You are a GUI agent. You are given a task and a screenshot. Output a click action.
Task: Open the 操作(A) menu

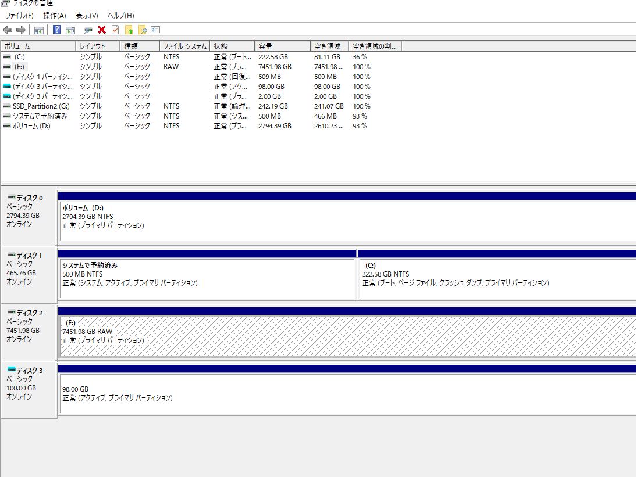[x=55, y=15]
